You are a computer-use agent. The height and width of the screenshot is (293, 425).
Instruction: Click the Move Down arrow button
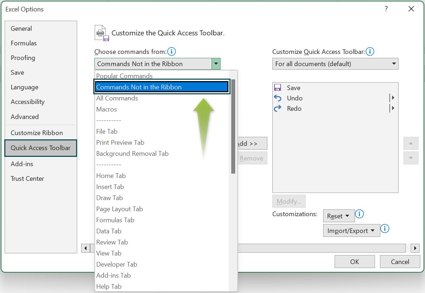click(x=411, y=158)
